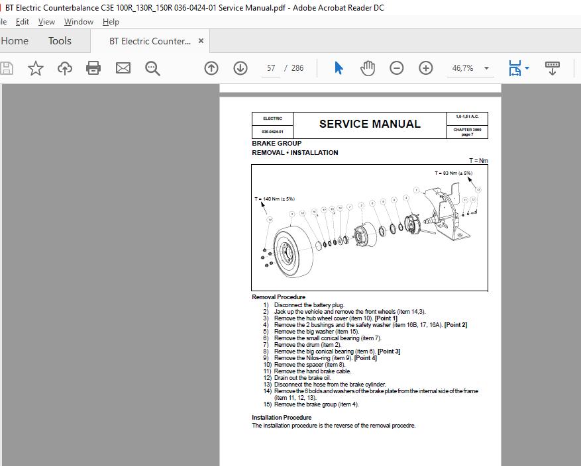Select the BT Electric Counter... document tab
Image resolution: width=581 pixels, height=466 pixels.
tap(150, 41)
